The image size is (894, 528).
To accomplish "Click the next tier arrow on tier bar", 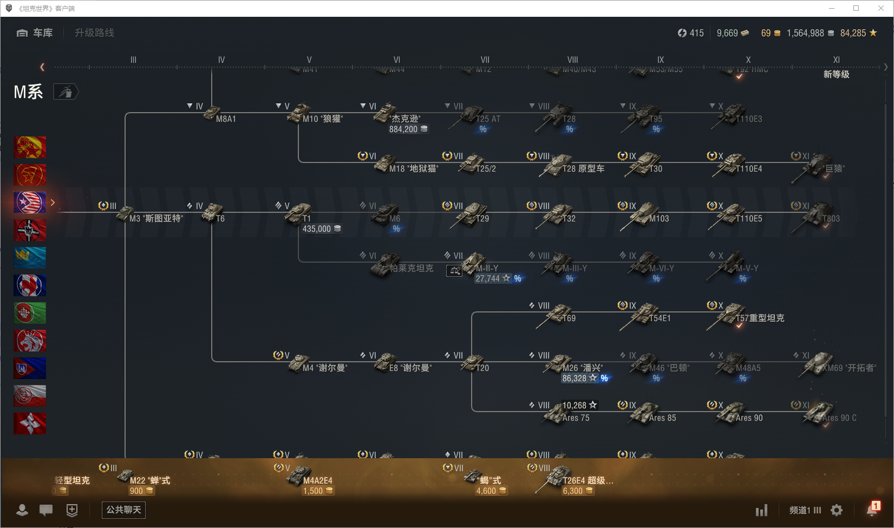I will [x=886, y=67].
